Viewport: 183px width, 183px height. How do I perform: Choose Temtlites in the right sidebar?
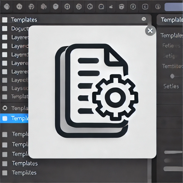(172, 66)
